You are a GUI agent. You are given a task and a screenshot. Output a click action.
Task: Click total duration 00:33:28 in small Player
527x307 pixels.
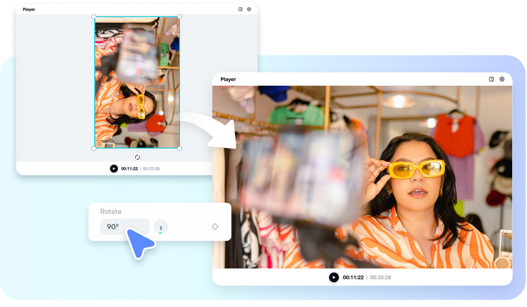[x=151, y=168]
